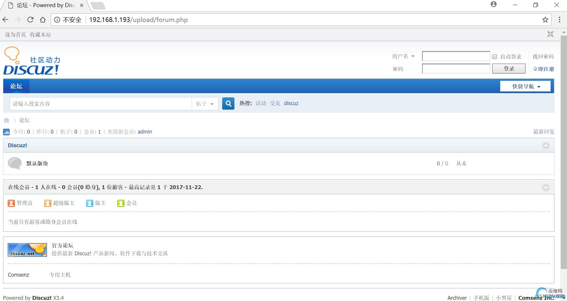Toggle wide-screen view with the arrows icon
This screenshot has height=301, width=567.
[550, 34]
